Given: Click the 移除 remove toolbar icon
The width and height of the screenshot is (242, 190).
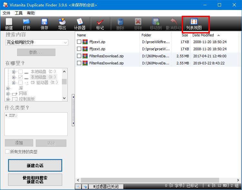Looking at the screenshot, I should point(138,24).
